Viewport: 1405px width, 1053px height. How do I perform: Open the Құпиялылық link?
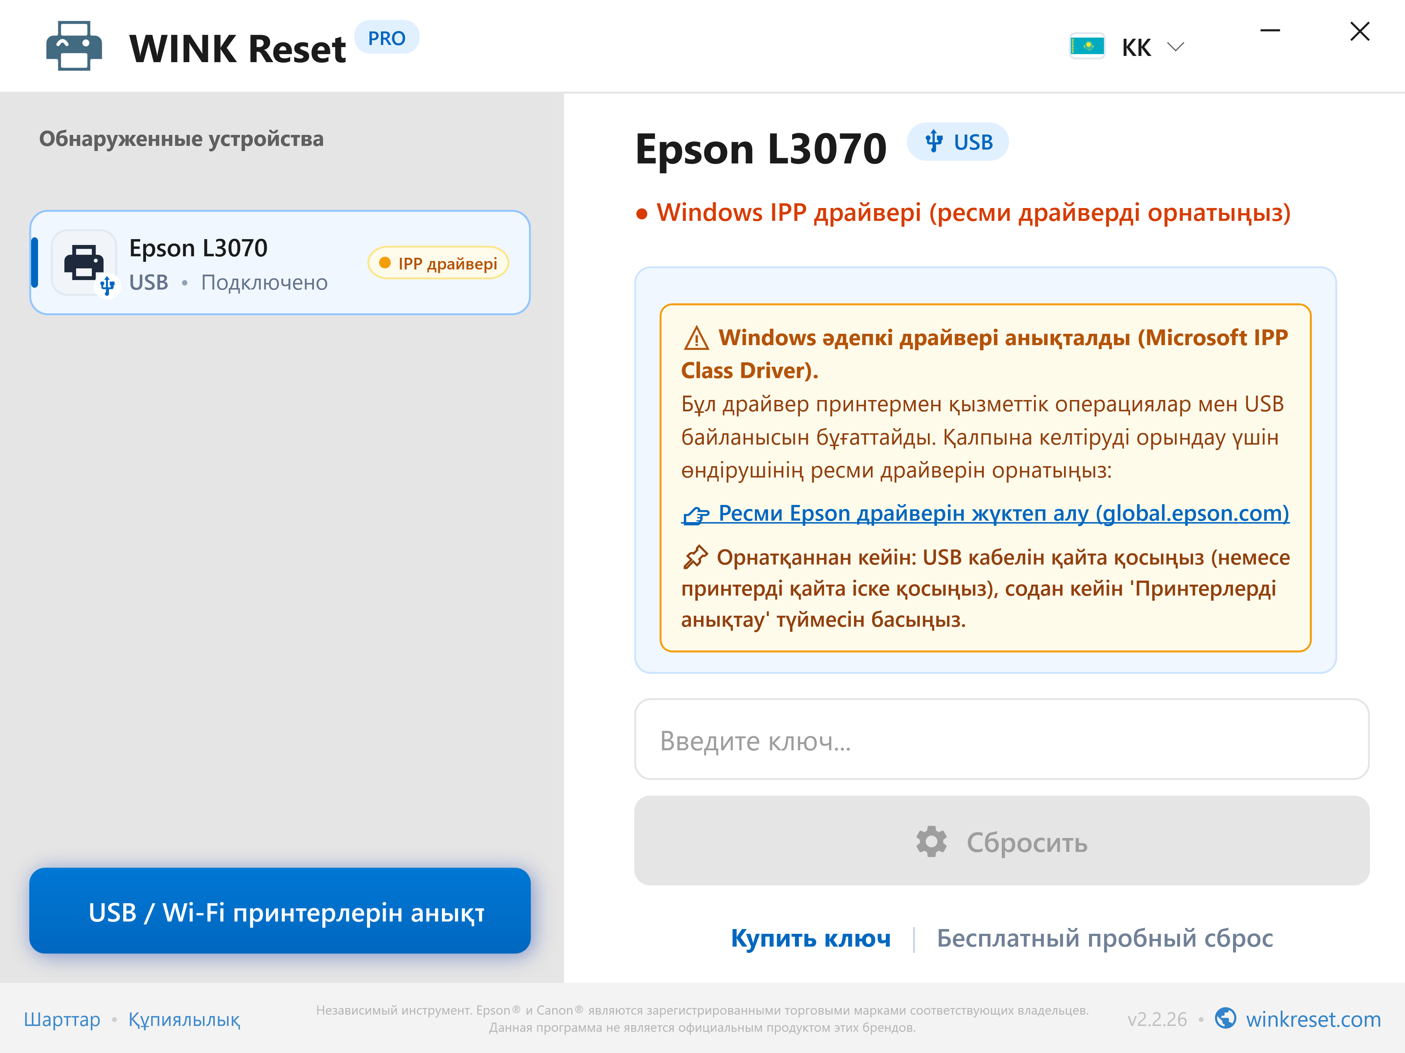click(184, 1019)
